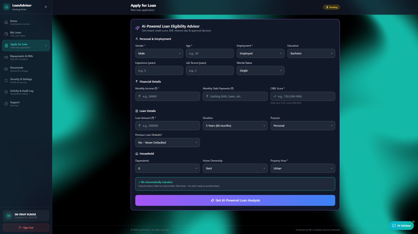Click the SM VINAY KUMAR profile card
This screenshot has width=418, height=234.
(26, 216)
